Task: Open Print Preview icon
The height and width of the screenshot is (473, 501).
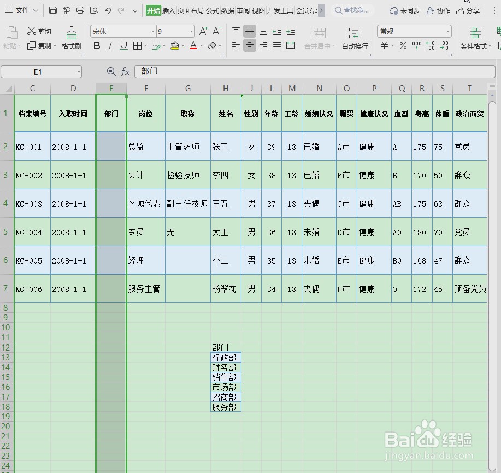Action: [x=94, y=10]
